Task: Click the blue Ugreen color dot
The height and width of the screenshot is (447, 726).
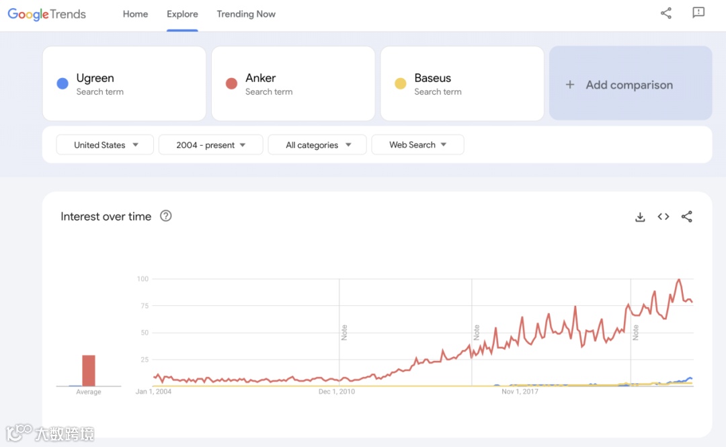Action: (x=63, y=84)
